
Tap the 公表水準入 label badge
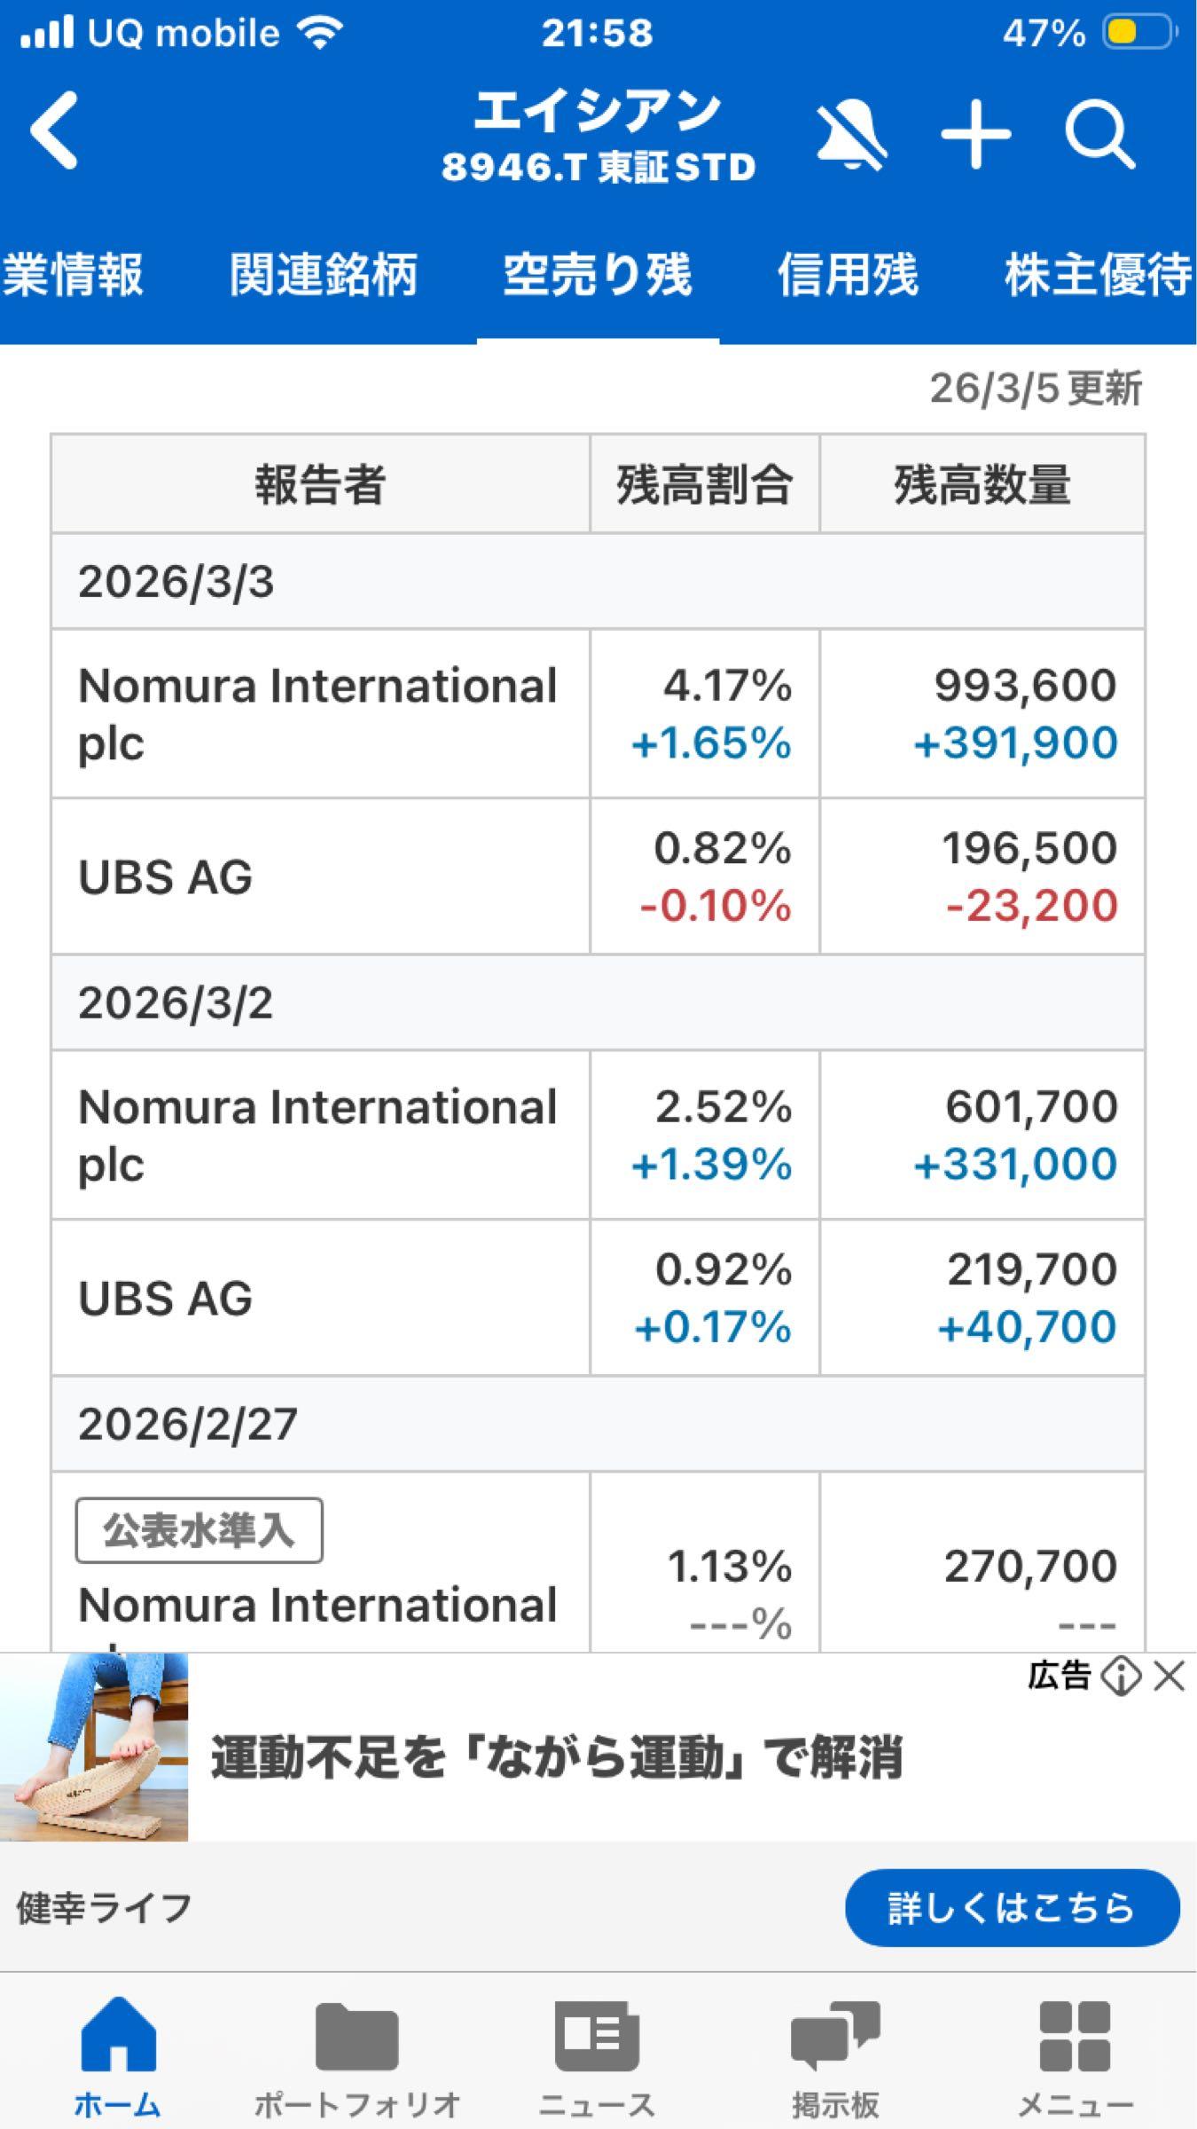pos(199,1530)
